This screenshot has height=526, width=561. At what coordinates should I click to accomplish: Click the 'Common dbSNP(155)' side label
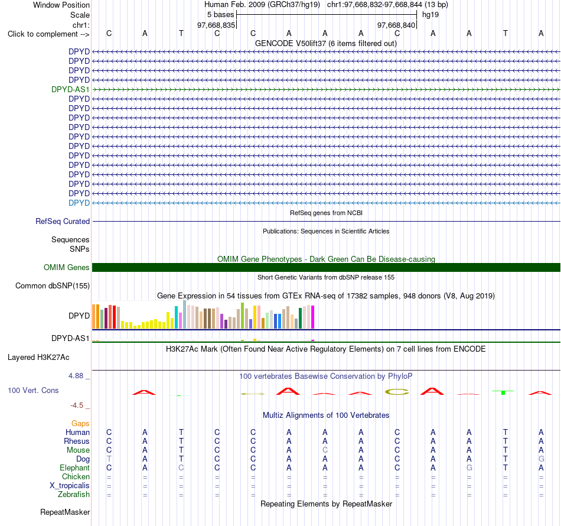pyautogui.click(x=53, y=285)
